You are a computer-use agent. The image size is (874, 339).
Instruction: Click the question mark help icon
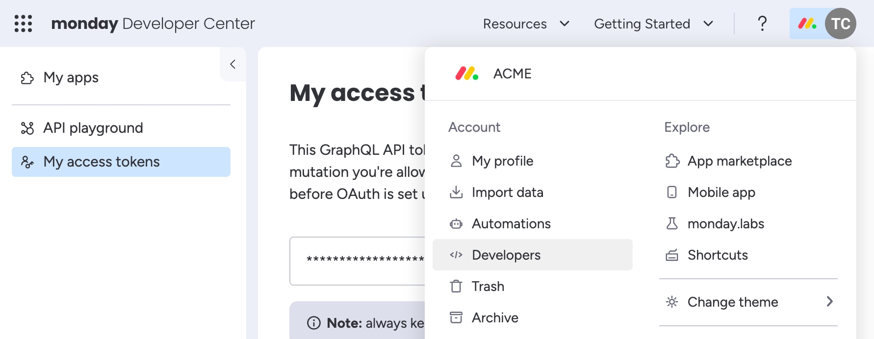click(x=762, y=24)
